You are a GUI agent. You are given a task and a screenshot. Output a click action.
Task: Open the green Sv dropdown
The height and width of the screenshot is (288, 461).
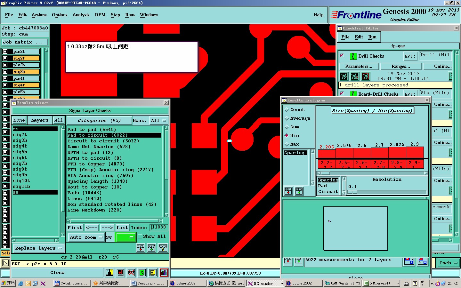tap(126, 237)
